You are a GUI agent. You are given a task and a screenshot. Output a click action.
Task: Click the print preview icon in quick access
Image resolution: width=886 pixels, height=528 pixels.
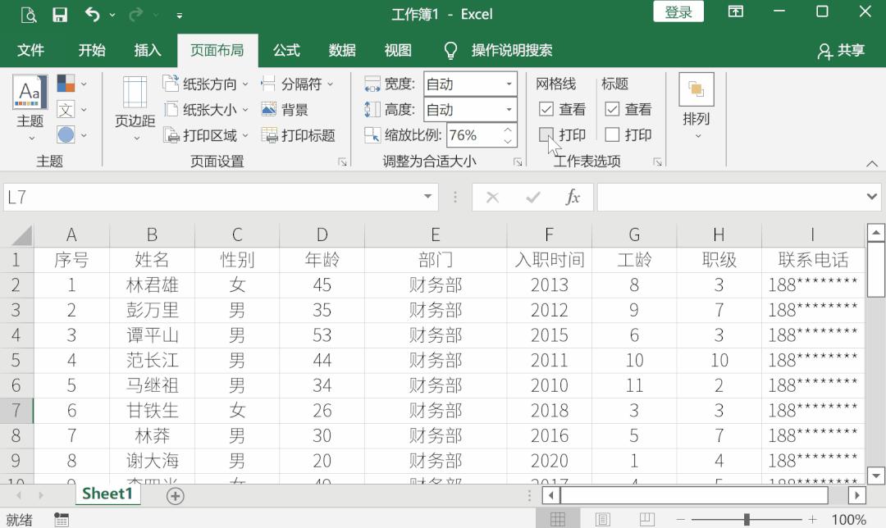click(28, 15)
